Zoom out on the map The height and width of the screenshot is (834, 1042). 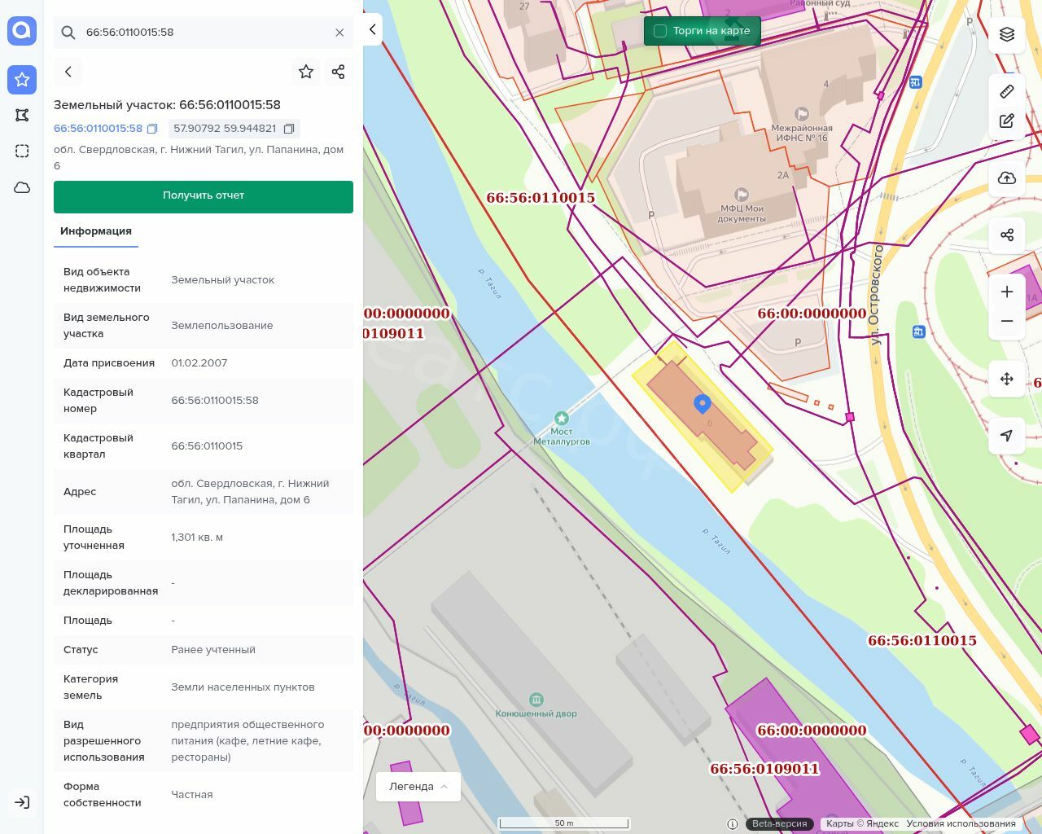[x=1007, y=321]
